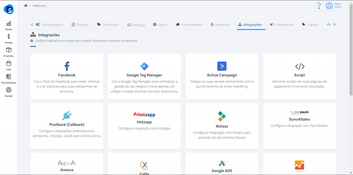Switch to the Variantes tab

pyautogui.click(x=220, y=25)
